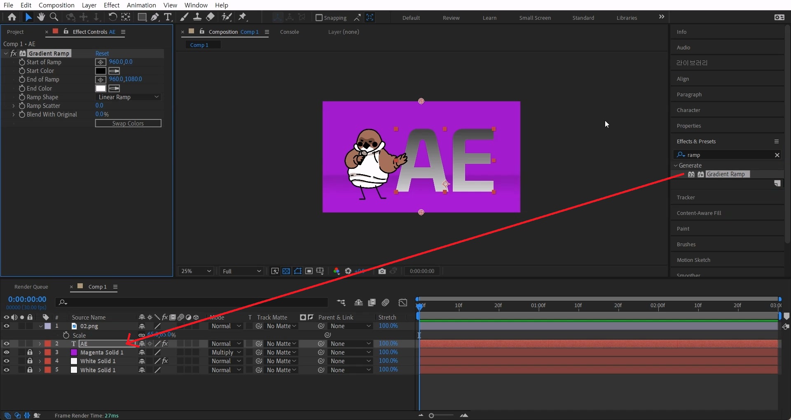Unlock the Magenta Solid 1 layer lock
This screenshot has width=791, height=420.
coord(30,352)
